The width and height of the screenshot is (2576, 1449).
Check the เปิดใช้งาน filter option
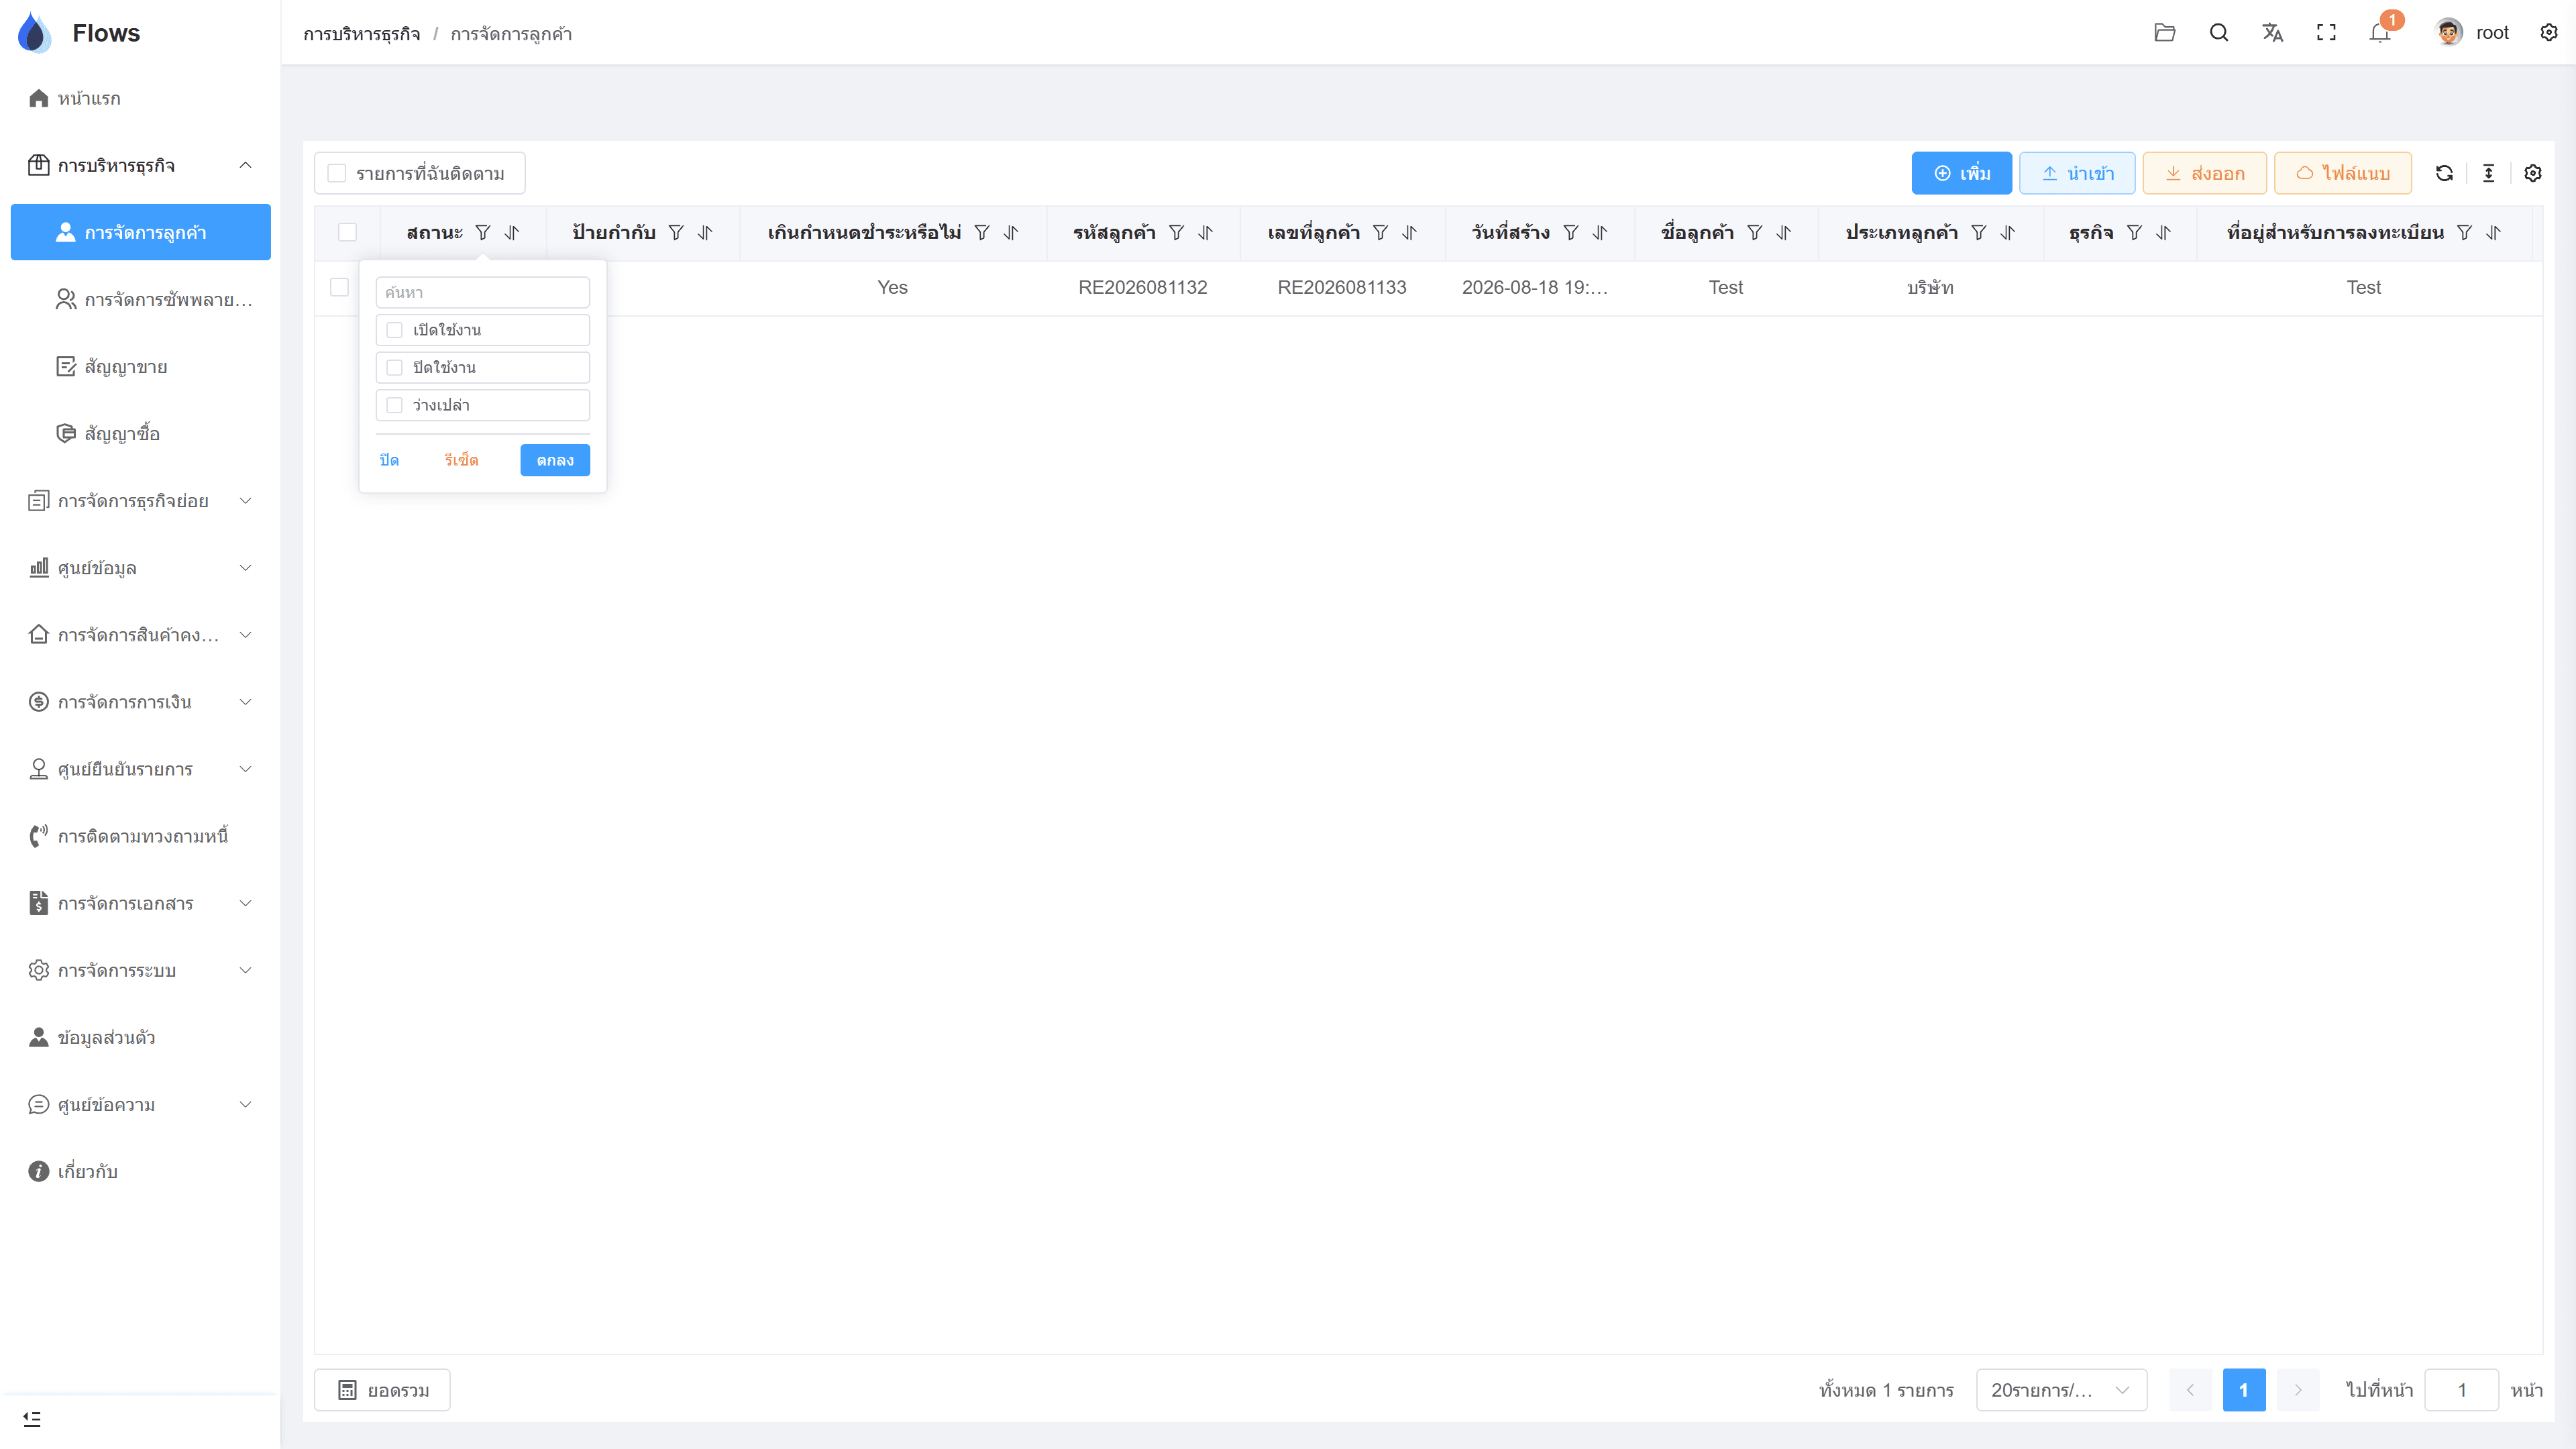click(x=395, y=330)
